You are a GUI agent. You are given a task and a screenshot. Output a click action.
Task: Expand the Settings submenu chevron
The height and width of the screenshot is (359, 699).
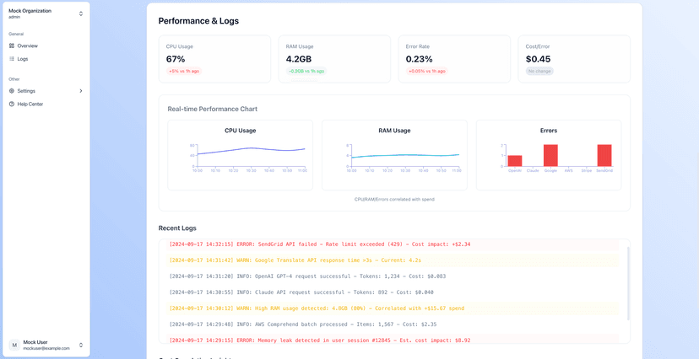point(81,91)
